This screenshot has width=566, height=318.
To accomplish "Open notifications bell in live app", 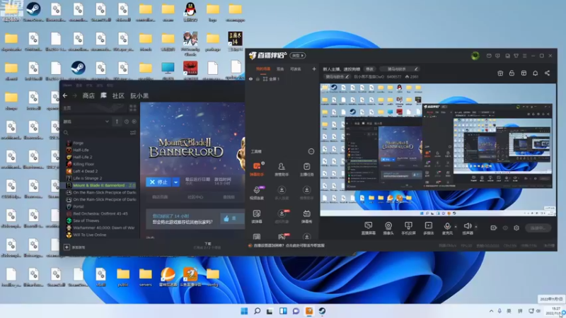I will click(536, 73).
